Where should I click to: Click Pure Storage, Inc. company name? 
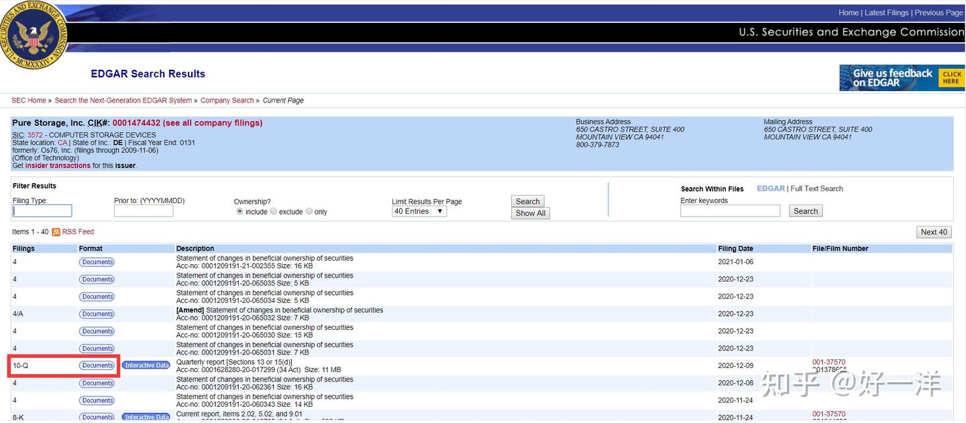[x=48, y=123]
